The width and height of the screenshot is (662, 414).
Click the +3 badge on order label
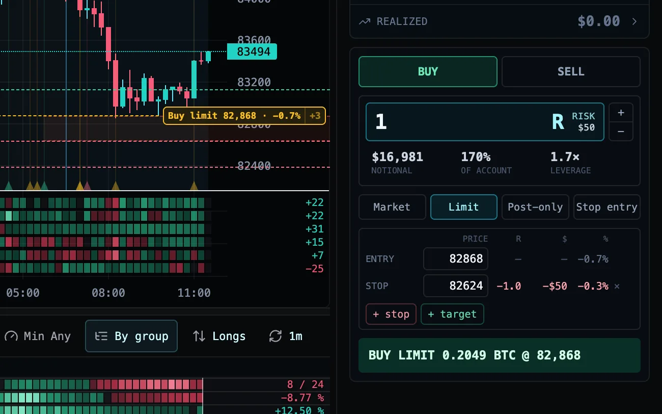pyautogui.click(x=315, y=116)
